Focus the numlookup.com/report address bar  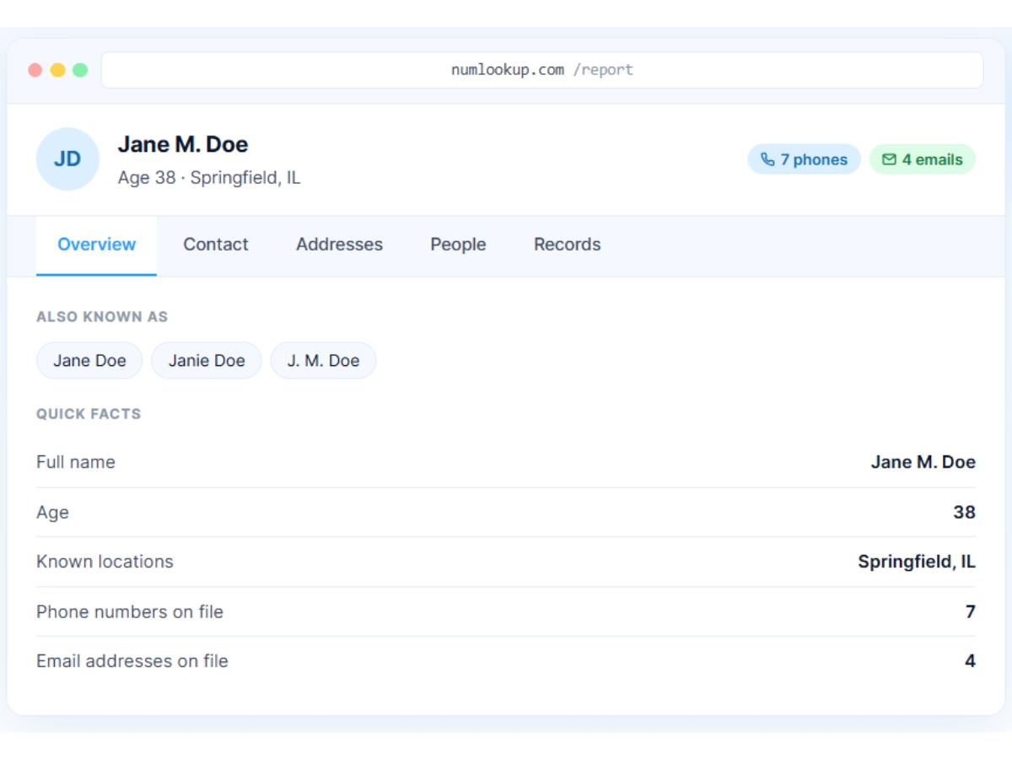tap(542, 70)
